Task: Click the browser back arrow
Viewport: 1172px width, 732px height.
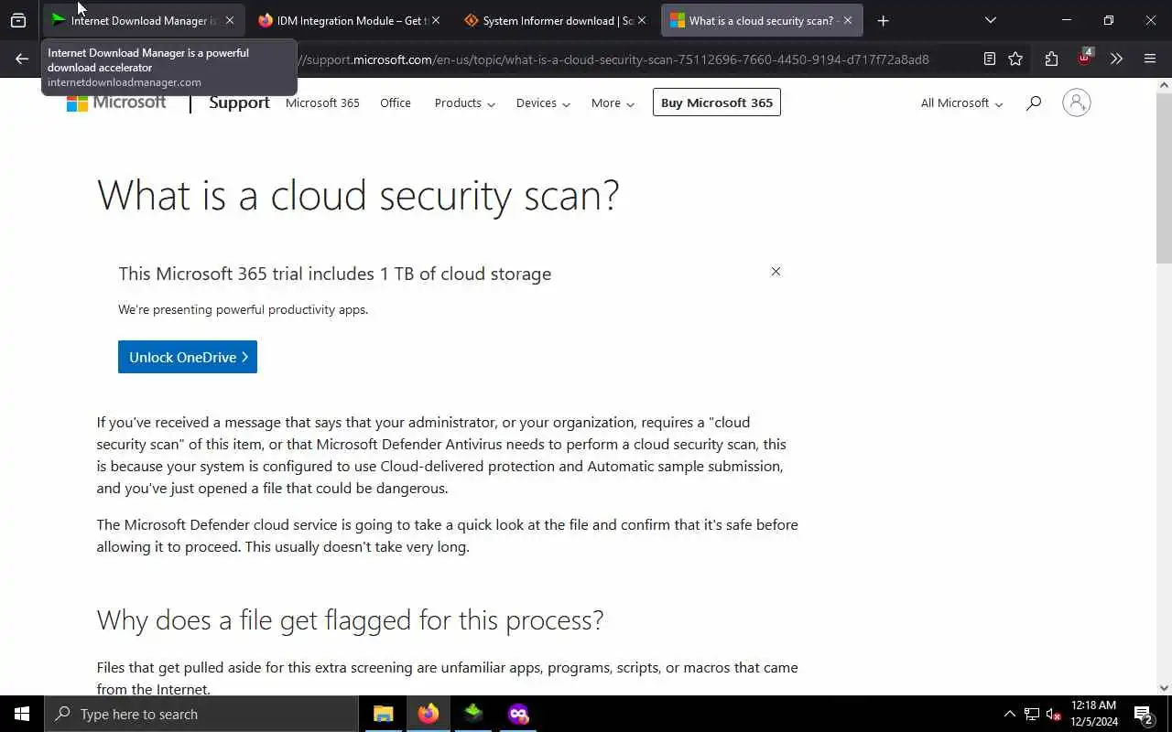Action: tap(22, 59)
